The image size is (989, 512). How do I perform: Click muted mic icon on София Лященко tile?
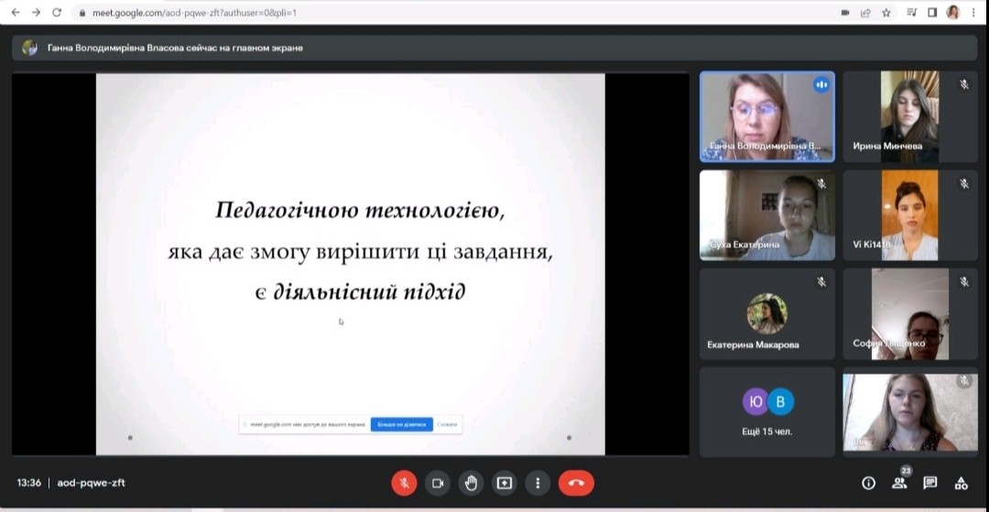click(963, 282)
